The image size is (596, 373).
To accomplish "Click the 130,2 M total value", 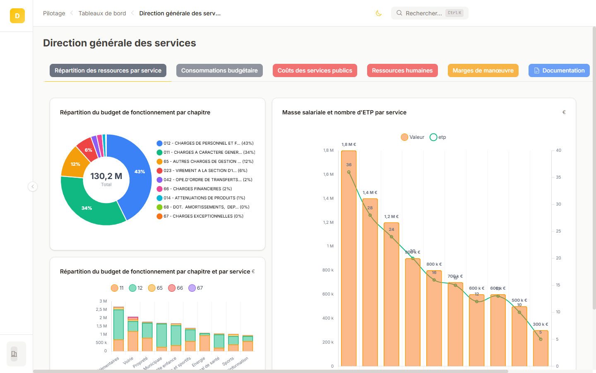I will pos(106,176).
